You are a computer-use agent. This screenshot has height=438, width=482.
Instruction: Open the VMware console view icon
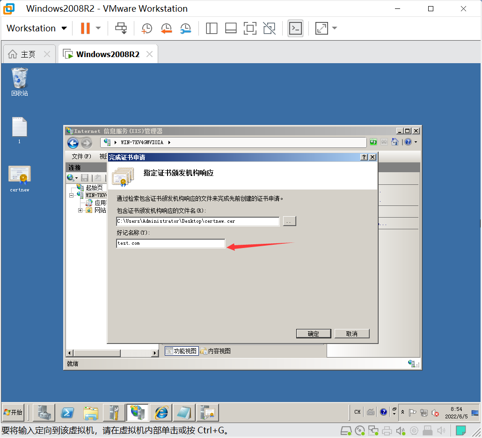click(x=295, y=28)
